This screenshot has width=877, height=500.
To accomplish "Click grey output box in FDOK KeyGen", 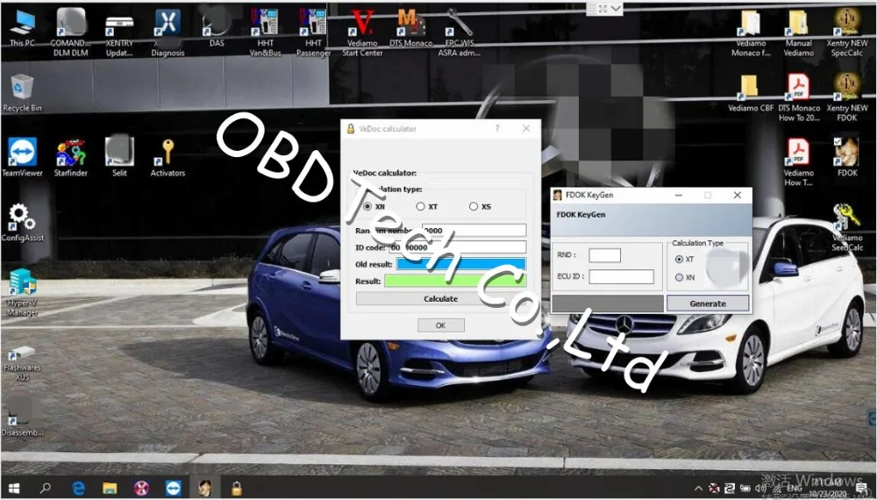I will pos(608,304).
